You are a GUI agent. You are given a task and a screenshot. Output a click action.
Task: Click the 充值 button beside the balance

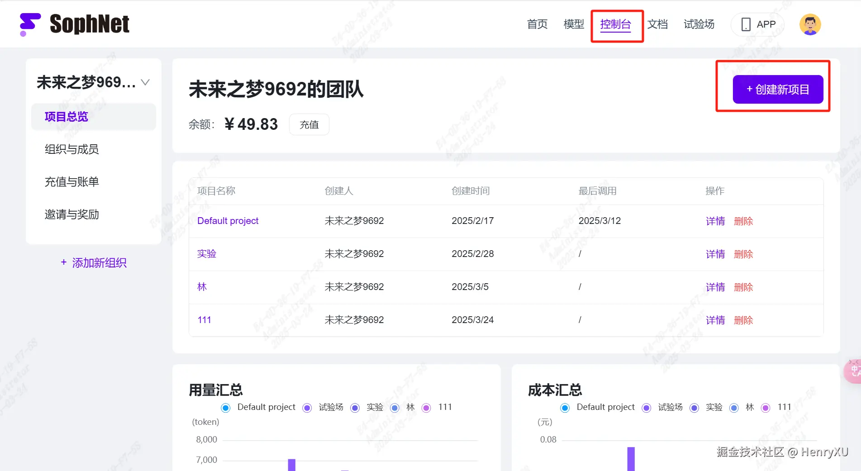coord(309,124)
